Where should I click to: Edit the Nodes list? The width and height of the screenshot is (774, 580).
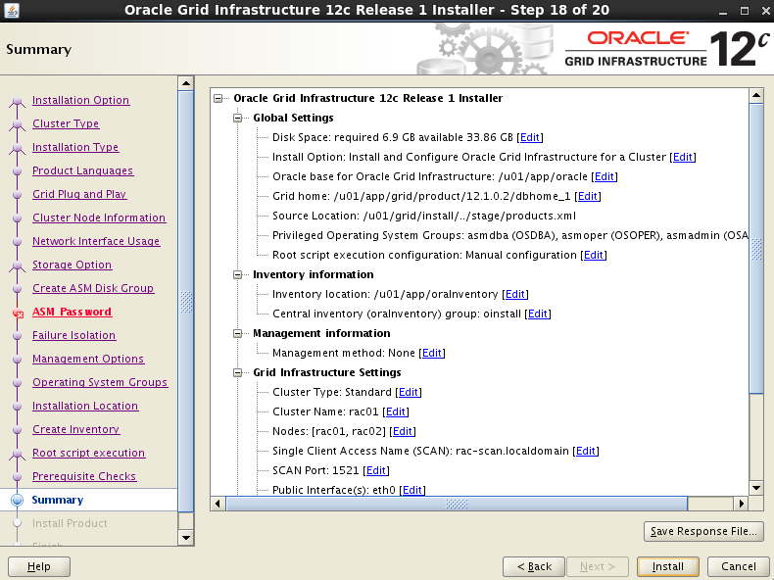pyautogui.click(x=403, y=431)
